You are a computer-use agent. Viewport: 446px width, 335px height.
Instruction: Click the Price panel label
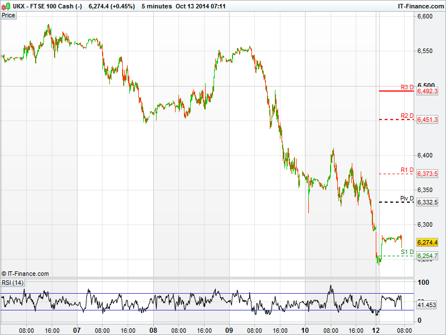tap(8, 15)
